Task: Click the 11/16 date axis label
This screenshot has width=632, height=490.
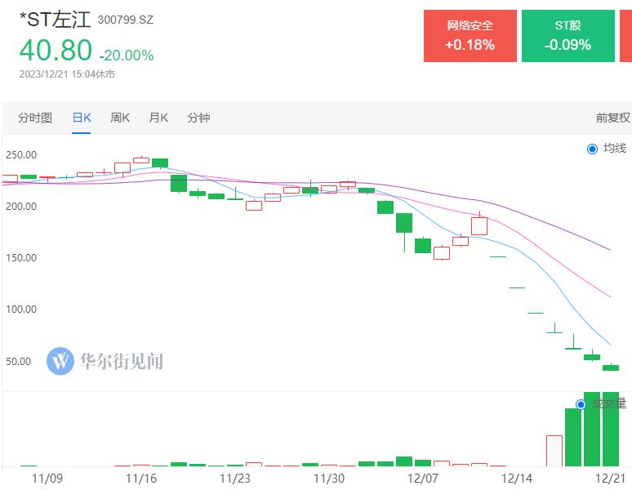Action: pos(141,479)
